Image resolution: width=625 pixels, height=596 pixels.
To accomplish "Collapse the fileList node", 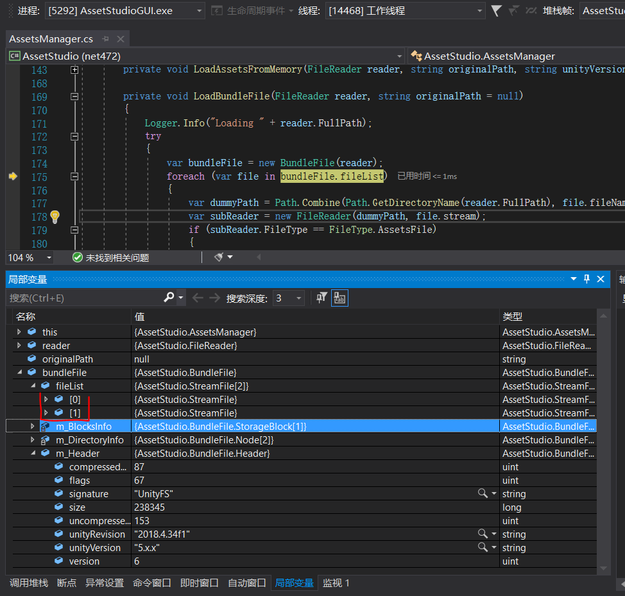I will (33, 386).
